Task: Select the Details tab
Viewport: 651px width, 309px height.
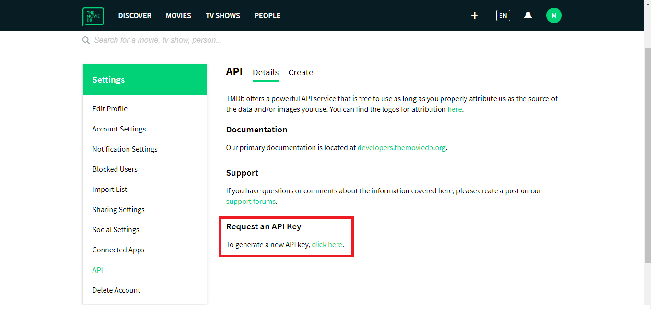Action: click(x=266, y=72)
